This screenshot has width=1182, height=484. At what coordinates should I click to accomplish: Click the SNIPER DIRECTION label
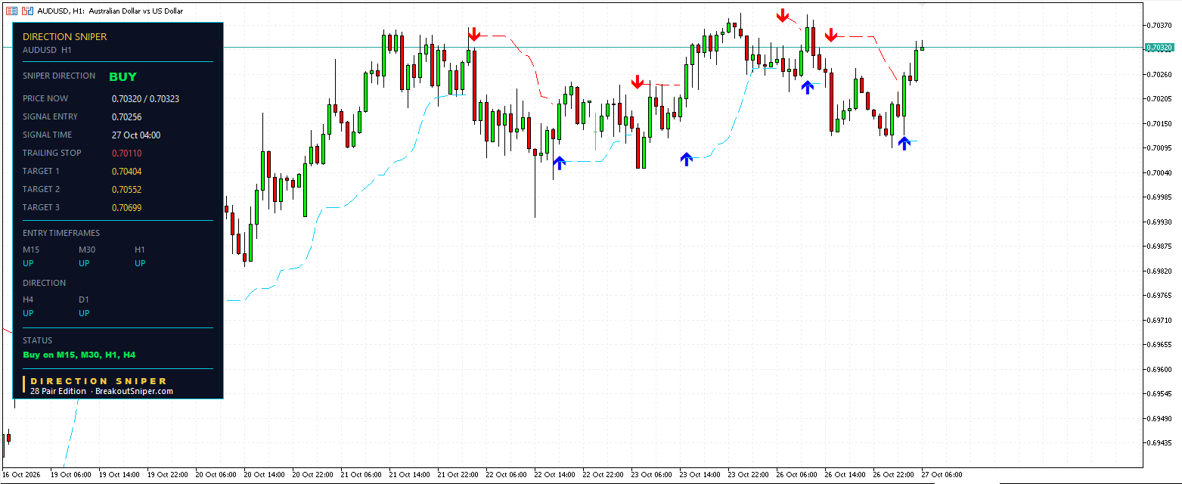[x=59, y=76]
